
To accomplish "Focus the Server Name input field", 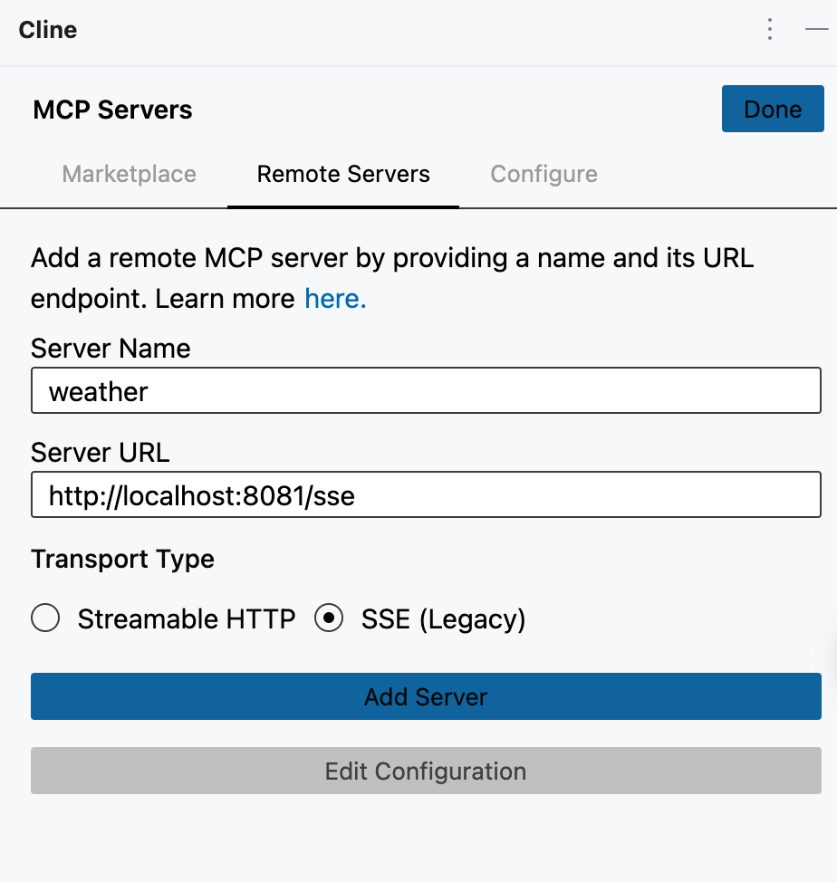I will click(426, 390).
